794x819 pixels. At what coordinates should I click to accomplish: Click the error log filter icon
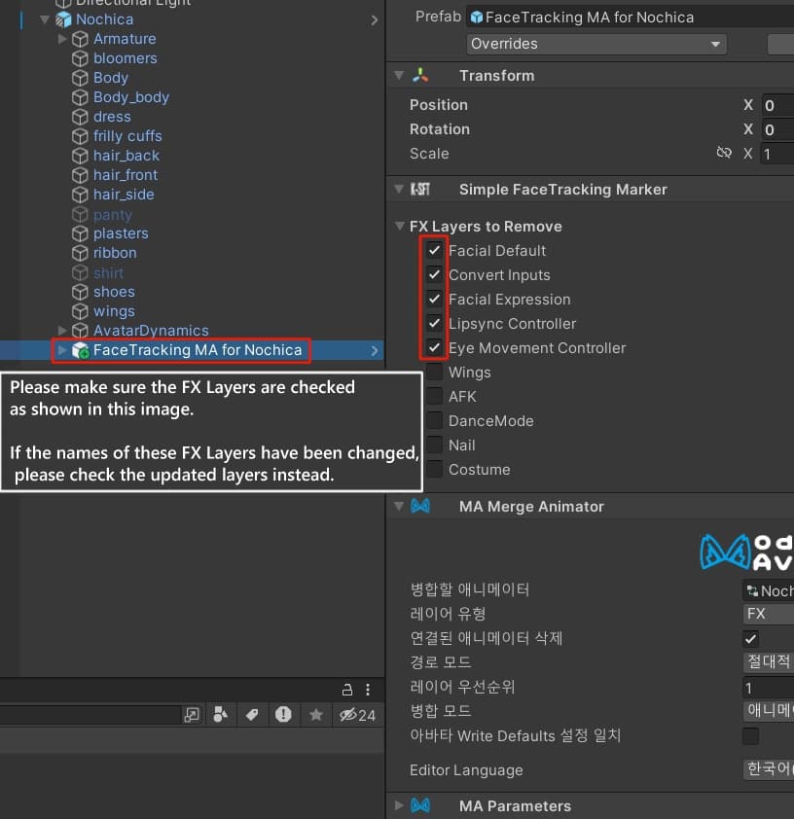tap(284, 714)
